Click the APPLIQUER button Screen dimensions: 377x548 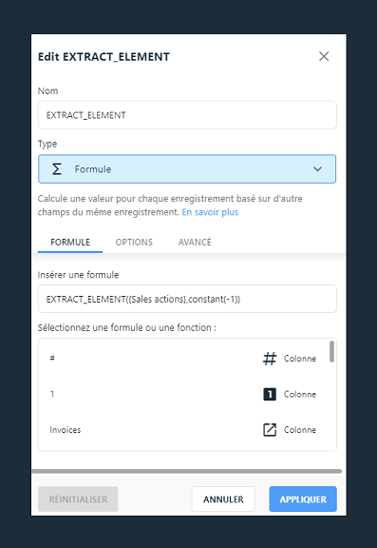[303, 499]
